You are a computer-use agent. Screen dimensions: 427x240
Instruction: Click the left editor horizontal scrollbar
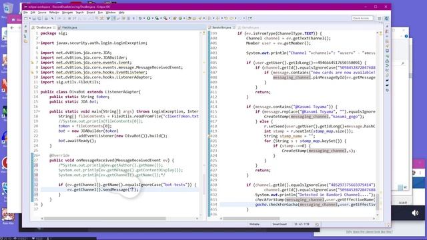click(x=105, y=219)
